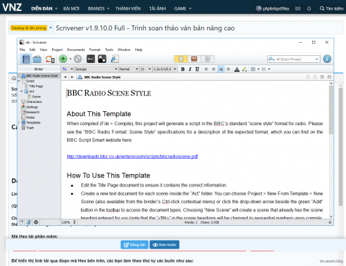
Task: Open the Documents menu
Action: [x=75, y=50]
